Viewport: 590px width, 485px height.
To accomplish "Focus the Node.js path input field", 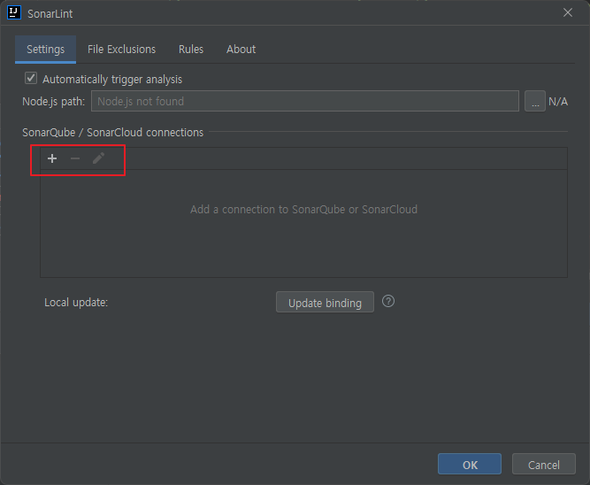I will (305, 101).
